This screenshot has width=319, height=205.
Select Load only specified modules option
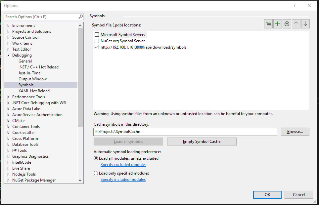96,173
